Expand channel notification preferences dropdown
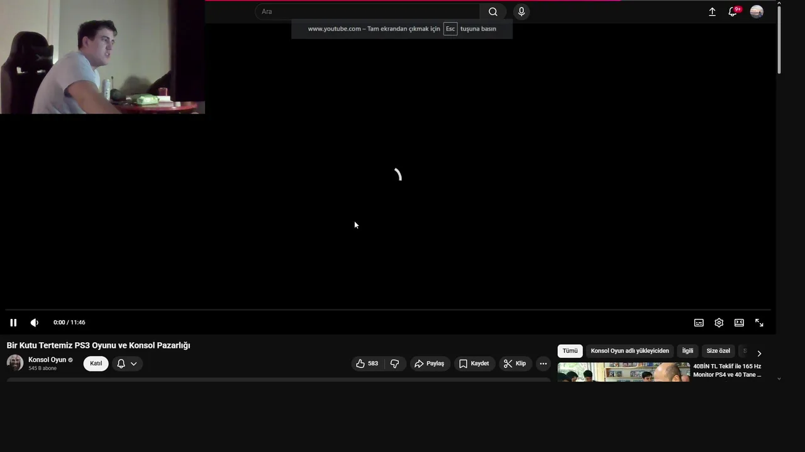805x452 pixels. click(127, 363)
